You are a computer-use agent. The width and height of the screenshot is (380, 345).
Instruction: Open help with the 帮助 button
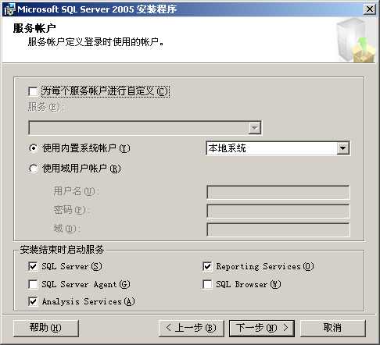click(46, 328)
